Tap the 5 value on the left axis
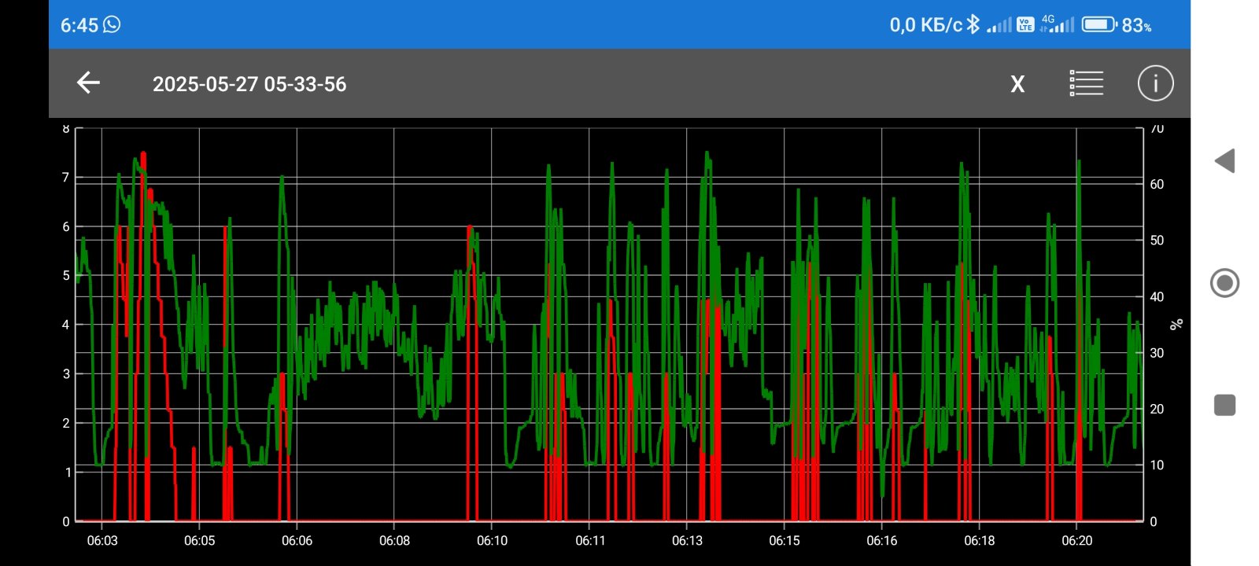The width and height of the screenshot is (1259, 566). [66, 276]
